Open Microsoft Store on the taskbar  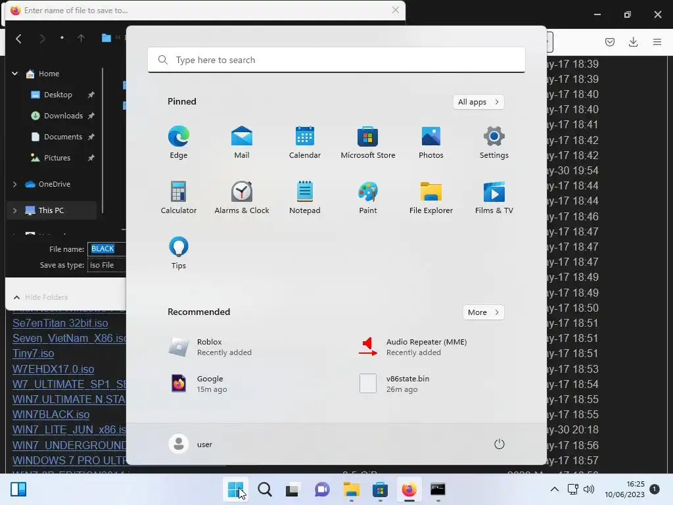click(x=381, y=489)
